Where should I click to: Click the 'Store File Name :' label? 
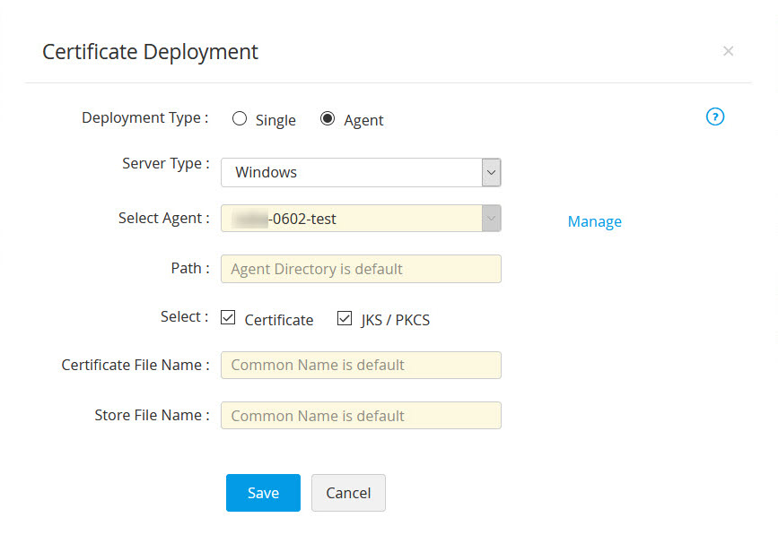pyautogui.click(x=151, y=415)
